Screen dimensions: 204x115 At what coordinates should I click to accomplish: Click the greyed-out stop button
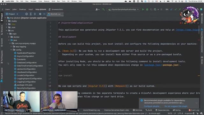[161, 9]
